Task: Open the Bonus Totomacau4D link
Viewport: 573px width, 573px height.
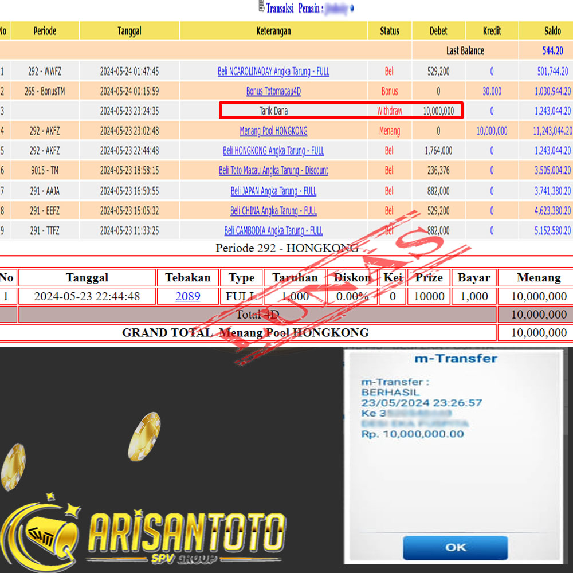Action: point(273,91)
